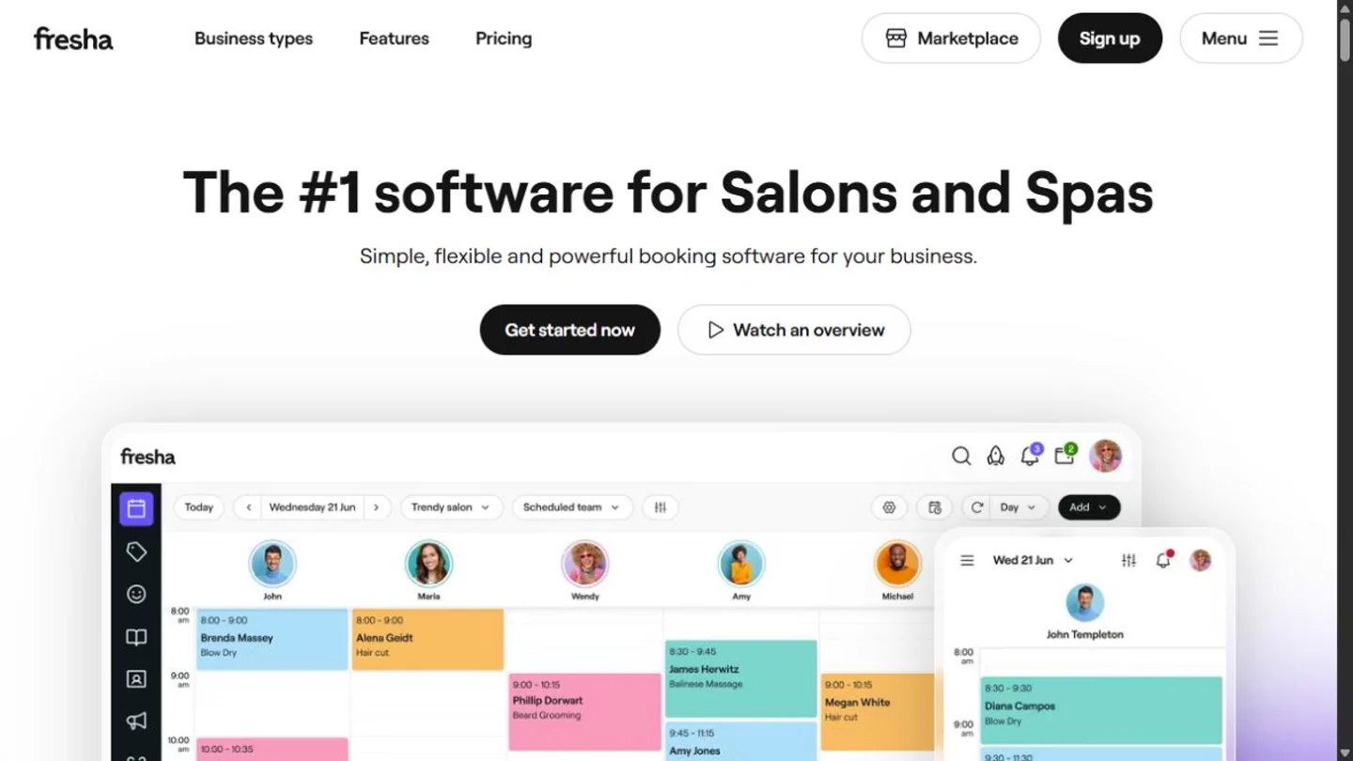Click the rocket icon in dashboard header

click(x=995, y=457)
